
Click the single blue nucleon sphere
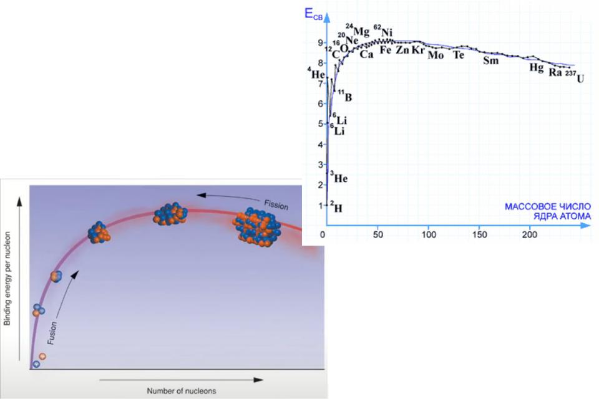click(x=36, y=364)
